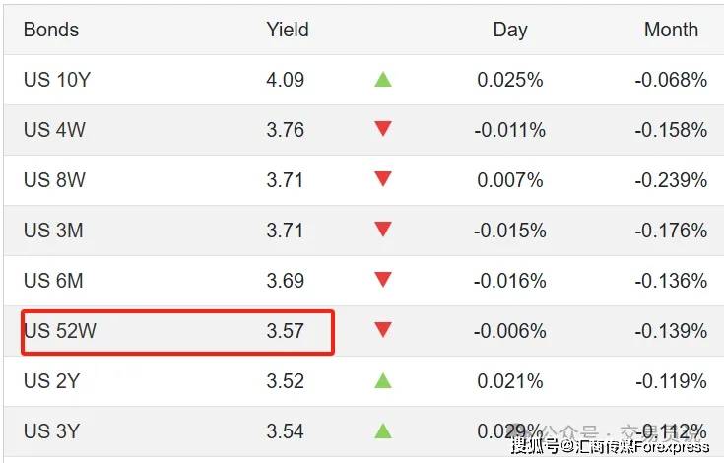Click the Month column header
Image resolution: width=724 pixels, height=463 pixels.
click(671, 30)
